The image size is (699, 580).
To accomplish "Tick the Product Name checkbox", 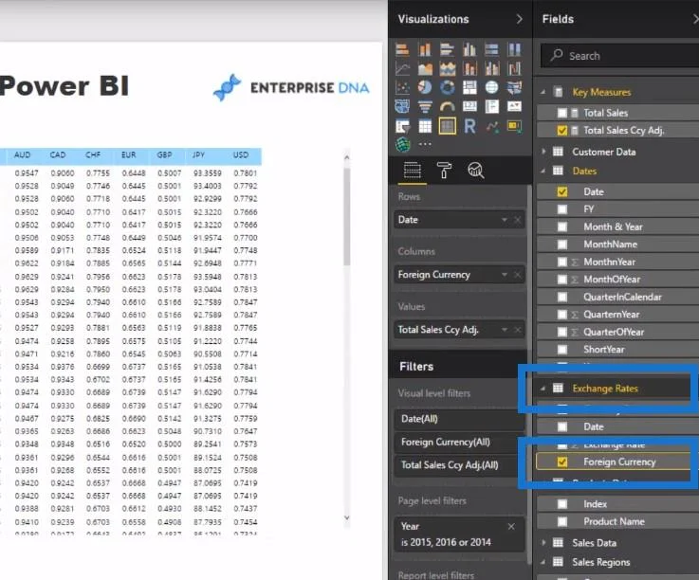I will click(x=562, y=521).
